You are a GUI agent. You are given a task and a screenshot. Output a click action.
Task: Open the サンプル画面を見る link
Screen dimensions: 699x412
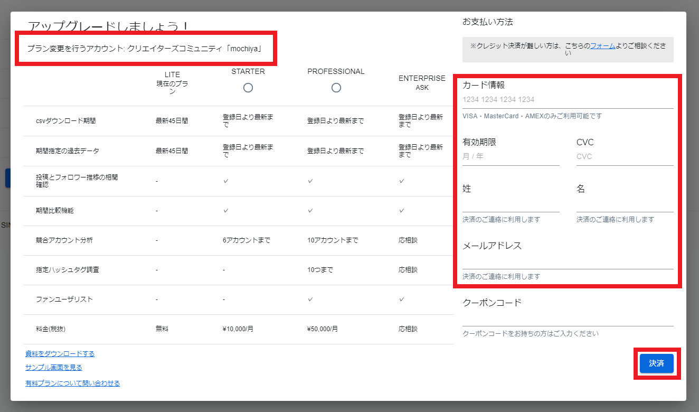pos(53,368)
